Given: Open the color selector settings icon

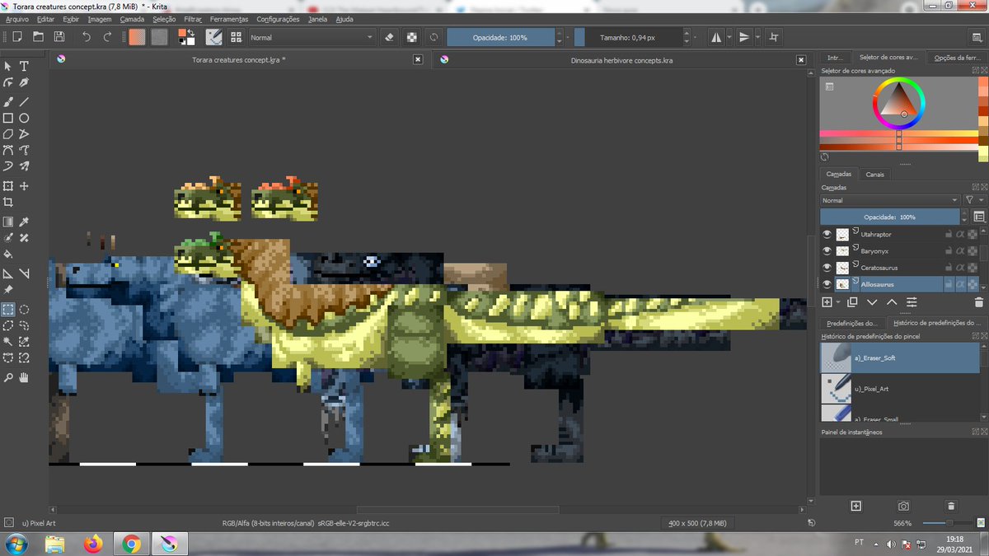Looking at the screenshot, I should pyautogui.click(x=829, y=86).
